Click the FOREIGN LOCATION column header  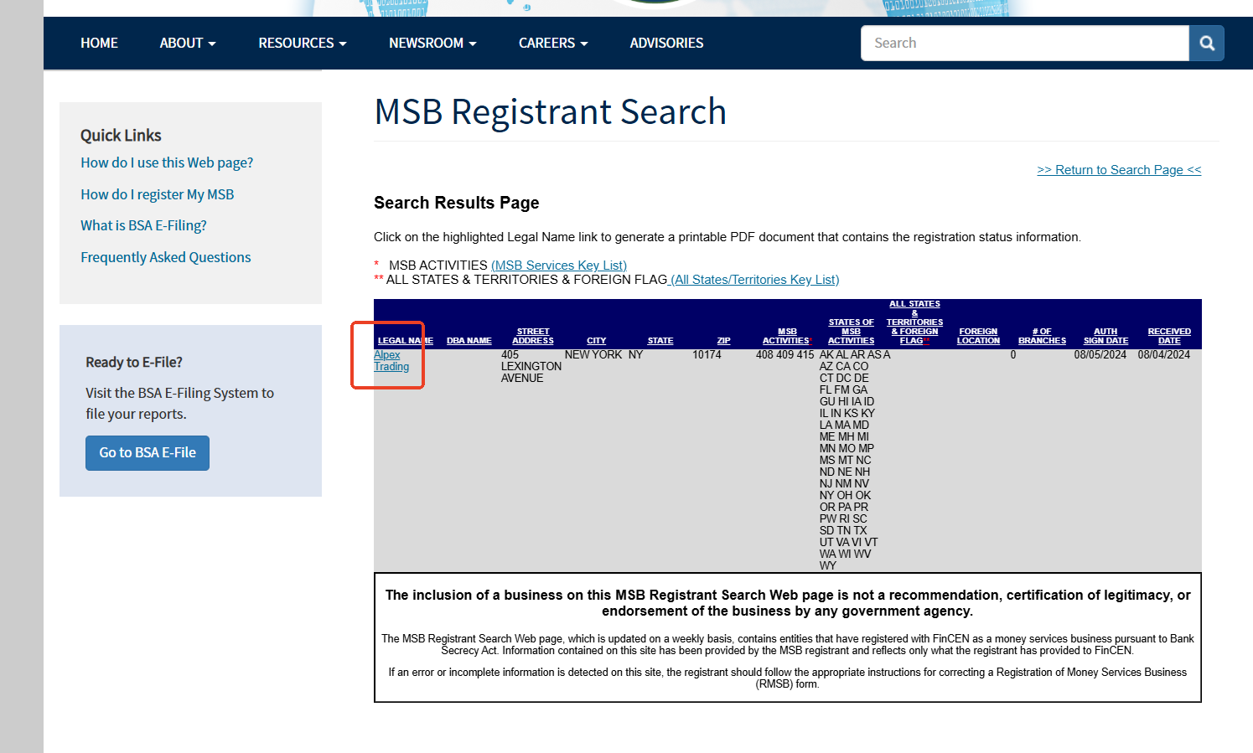pyautogui.click(x=978, y=336)
